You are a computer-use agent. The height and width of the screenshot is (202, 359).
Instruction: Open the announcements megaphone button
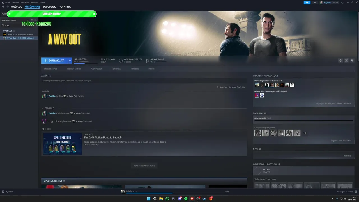point(307,3)
